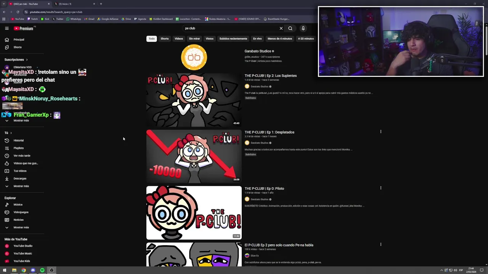The image size is (488, 274).
Task: Click the magnifying glass search button
Action: click(291, 28)
